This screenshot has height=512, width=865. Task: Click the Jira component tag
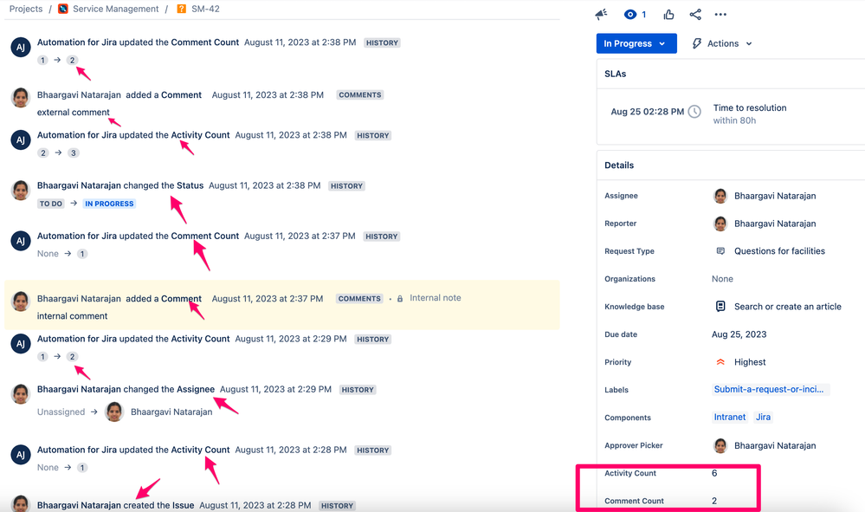[763, 417]
